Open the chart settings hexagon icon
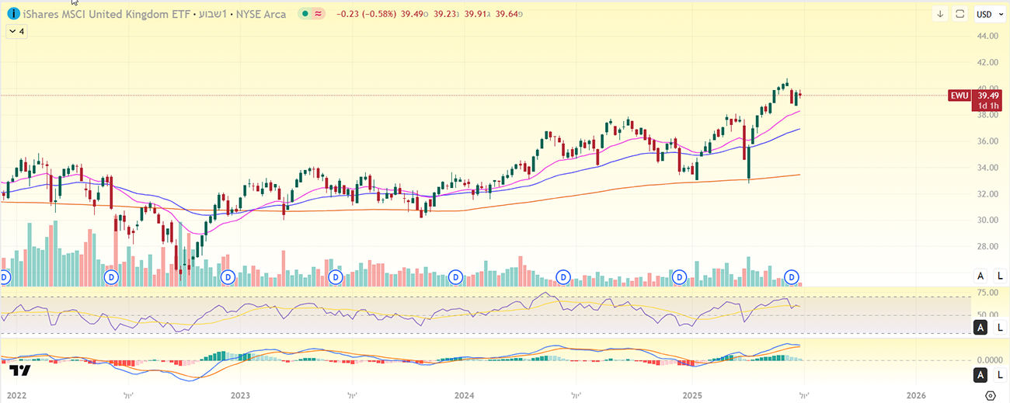This screenshot has height=403, width=1010. pos(990,394)
